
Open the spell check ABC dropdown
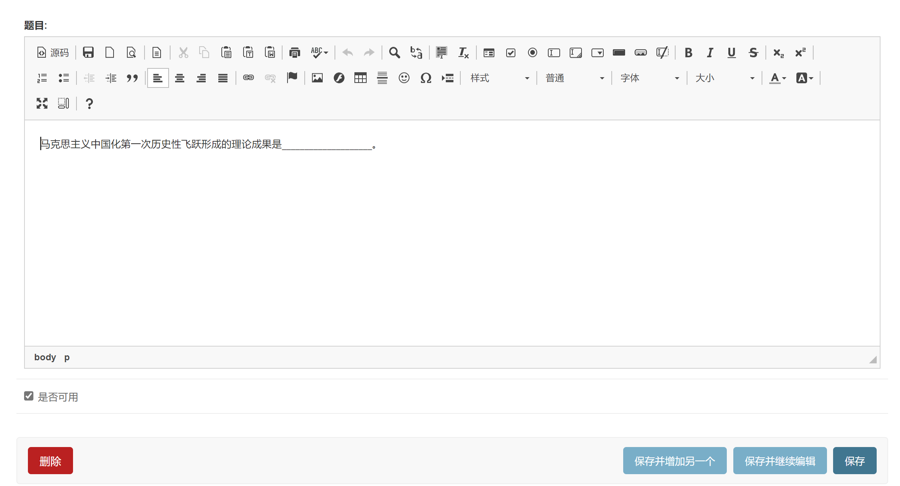click(x=320, y=52)
